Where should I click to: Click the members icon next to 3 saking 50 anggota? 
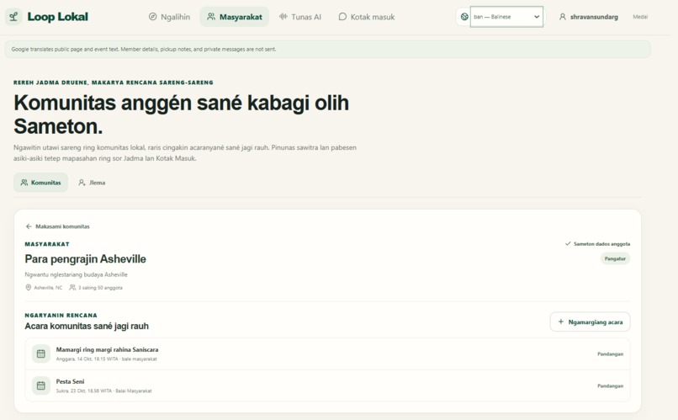point(72,288)
